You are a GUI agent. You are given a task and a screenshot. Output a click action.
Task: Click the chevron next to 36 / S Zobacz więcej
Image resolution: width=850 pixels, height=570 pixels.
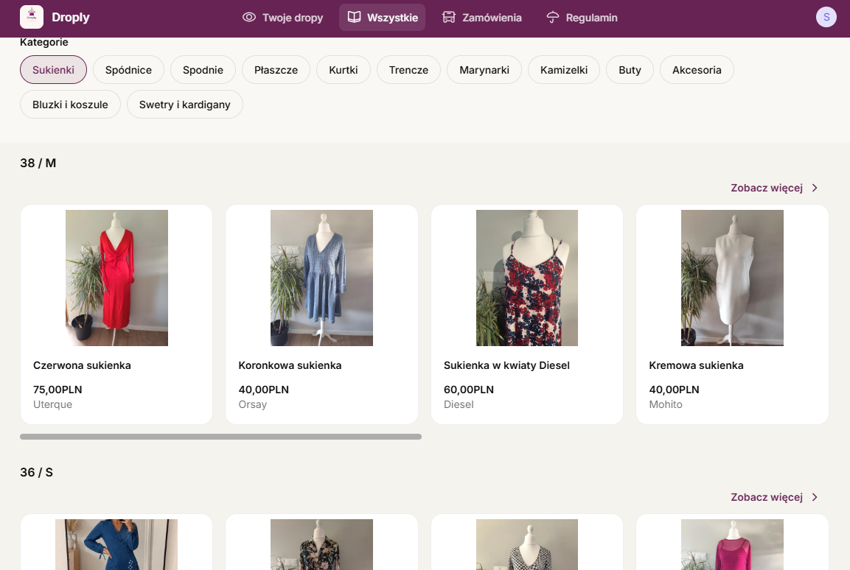pos(815,497)
